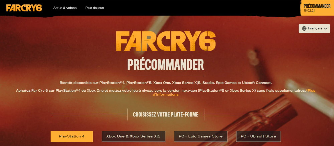334x146 pixels.
Task: Click the orange Précommander button at top
Action: click(x=317, y=8)
